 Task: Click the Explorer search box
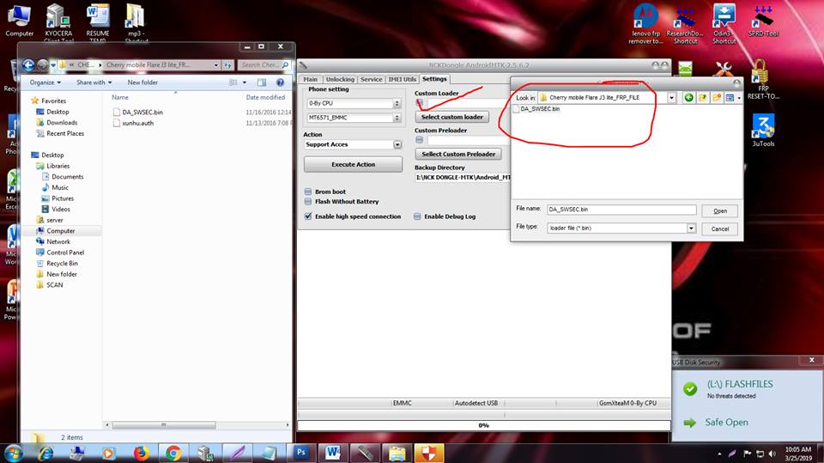[x=264, y=65]
